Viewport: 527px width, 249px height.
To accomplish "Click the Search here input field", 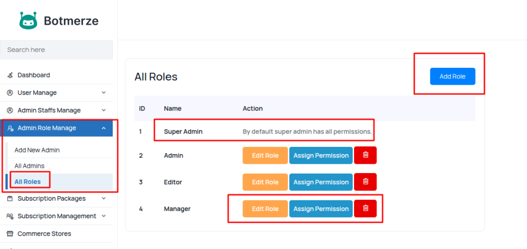I will pyautogui.click(x=57, y=50).
